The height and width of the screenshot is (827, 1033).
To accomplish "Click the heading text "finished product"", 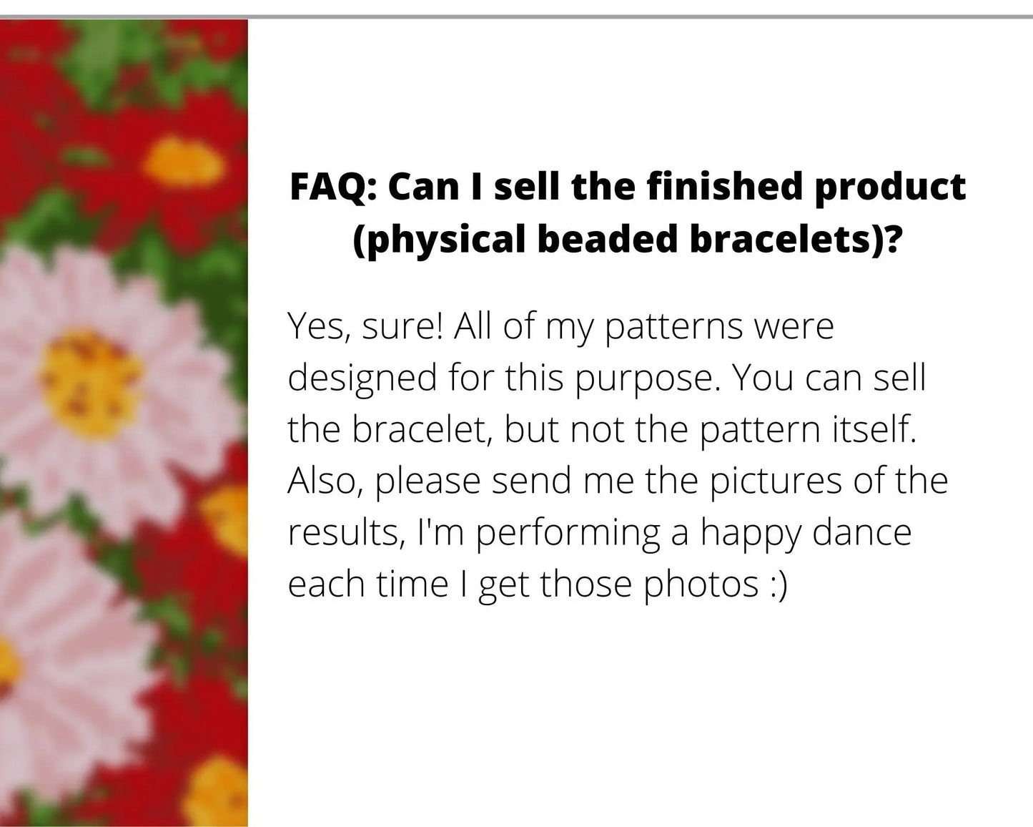I will coord(806,187).
